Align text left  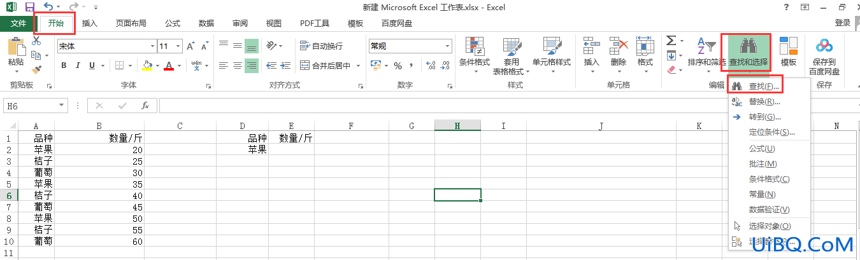pos(224,65)
